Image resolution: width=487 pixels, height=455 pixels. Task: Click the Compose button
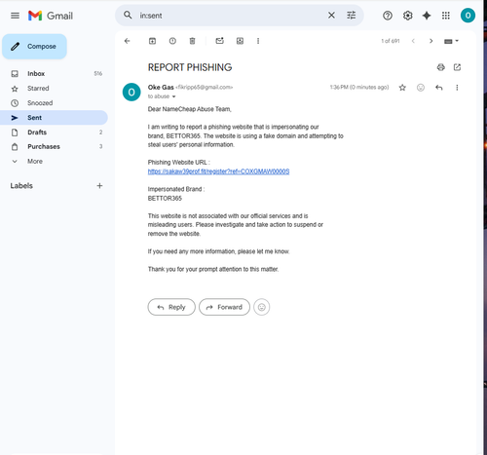tap(35, 47)
